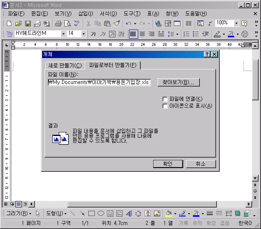Screen dimensions: 261x229
Task: Apply bulleted list icon
Action: 196,34
